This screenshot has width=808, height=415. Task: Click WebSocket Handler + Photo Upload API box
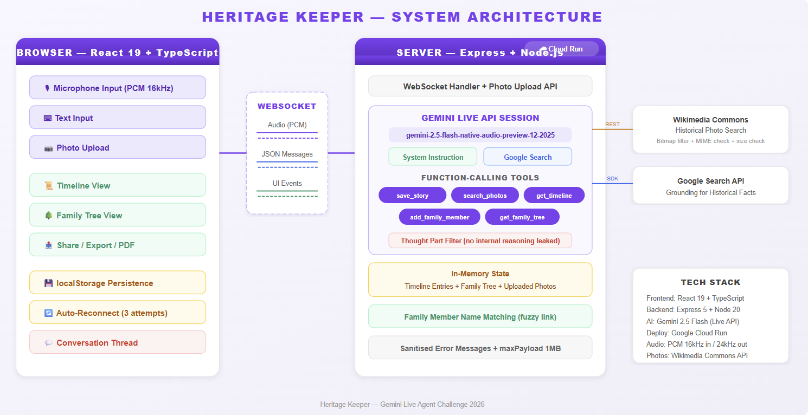pyautogui.click(x=480, y=87)
